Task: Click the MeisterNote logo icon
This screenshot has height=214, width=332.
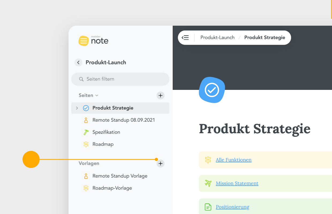Action: [84, 41]
